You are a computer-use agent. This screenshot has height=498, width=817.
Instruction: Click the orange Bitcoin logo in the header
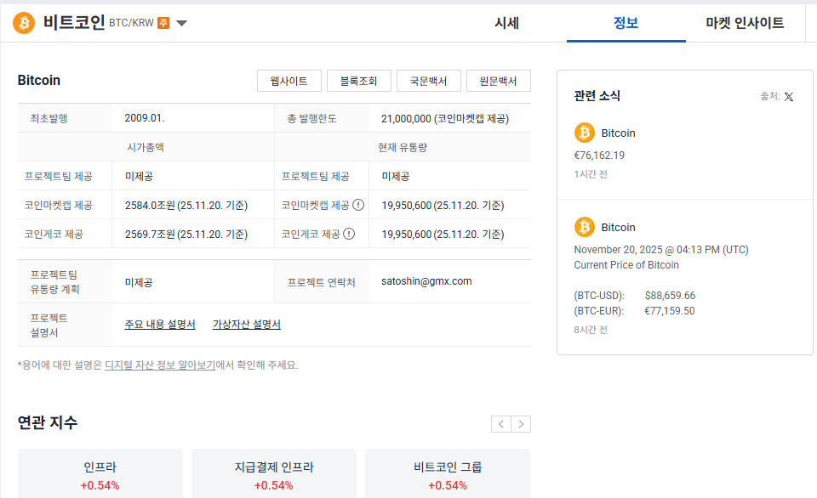pos(24,23)
